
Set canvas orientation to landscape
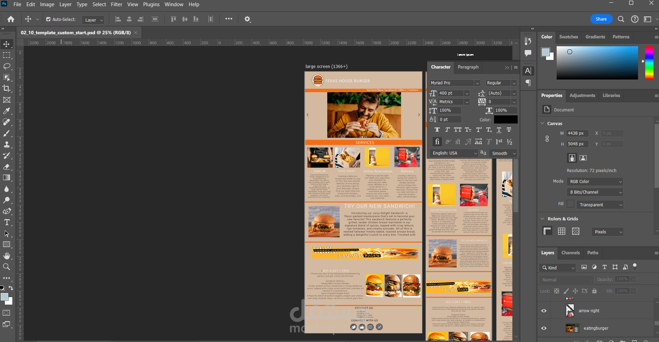[x=583, y=158]
